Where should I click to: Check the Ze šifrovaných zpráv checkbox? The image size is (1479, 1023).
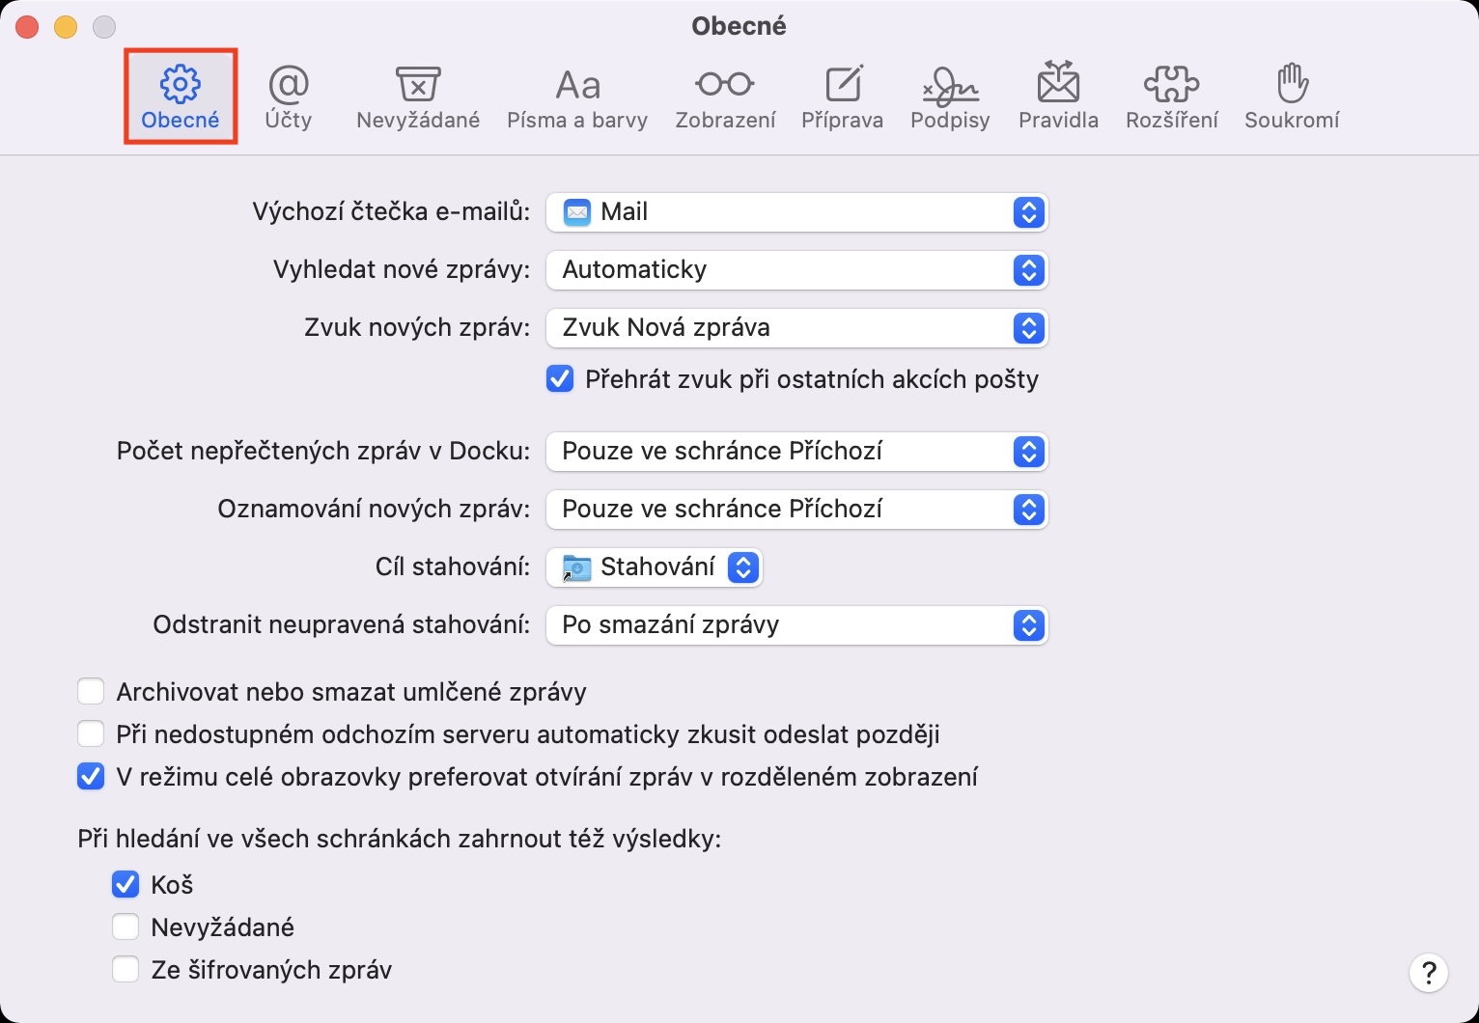coord(126,969)
